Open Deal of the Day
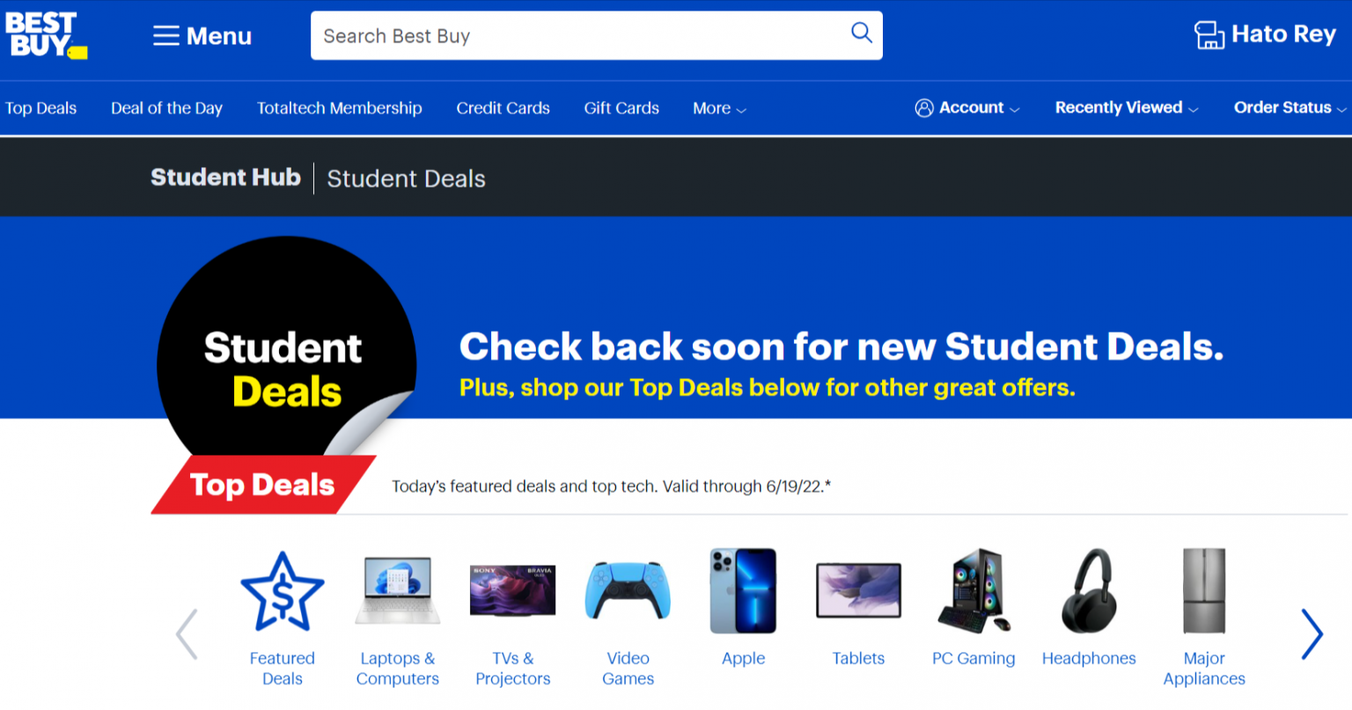Image resolution: width=1352 pixels, height=710 pixels. point(166,107)
